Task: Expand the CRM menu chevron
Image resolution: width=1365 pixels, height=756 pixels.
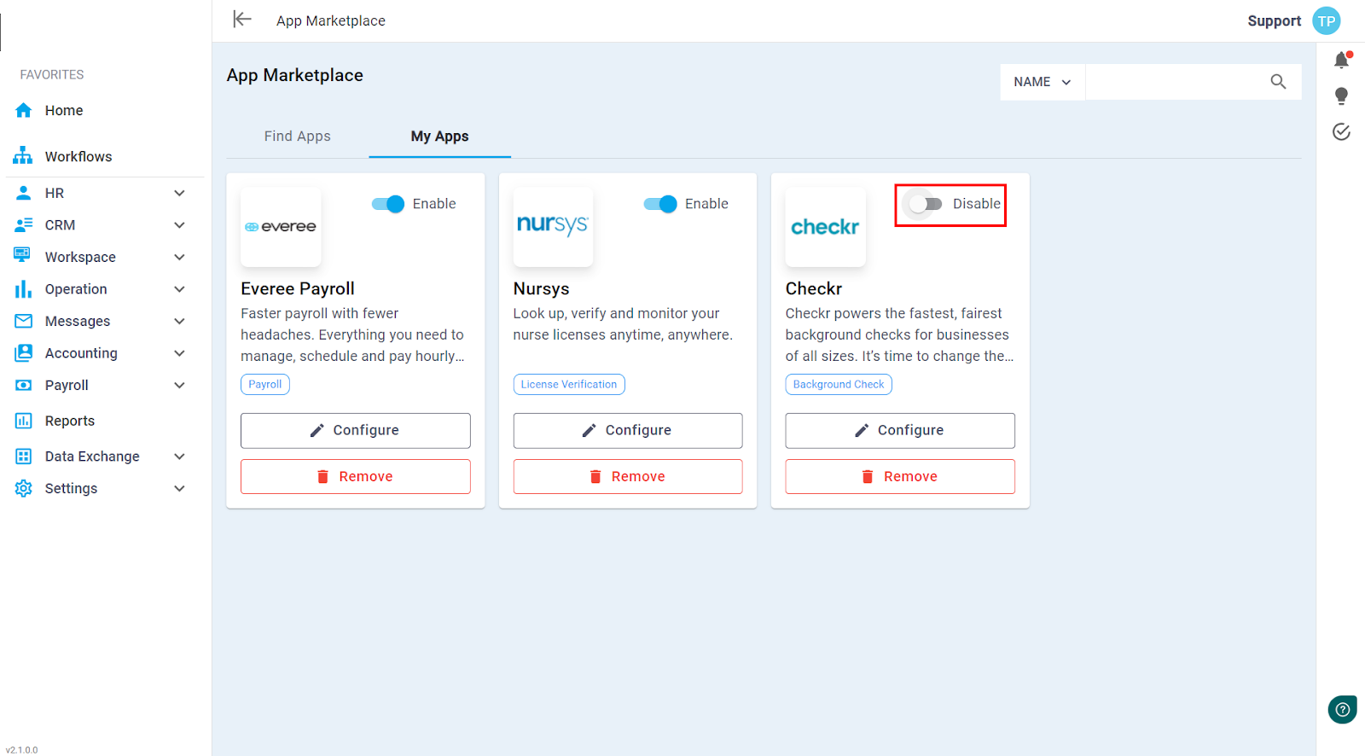Action: tap(179, 225)
